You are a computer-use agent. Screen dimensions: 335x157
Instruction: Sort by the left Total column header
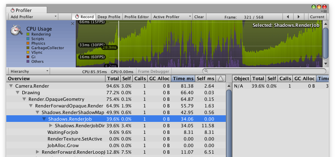tap(113, 79)
